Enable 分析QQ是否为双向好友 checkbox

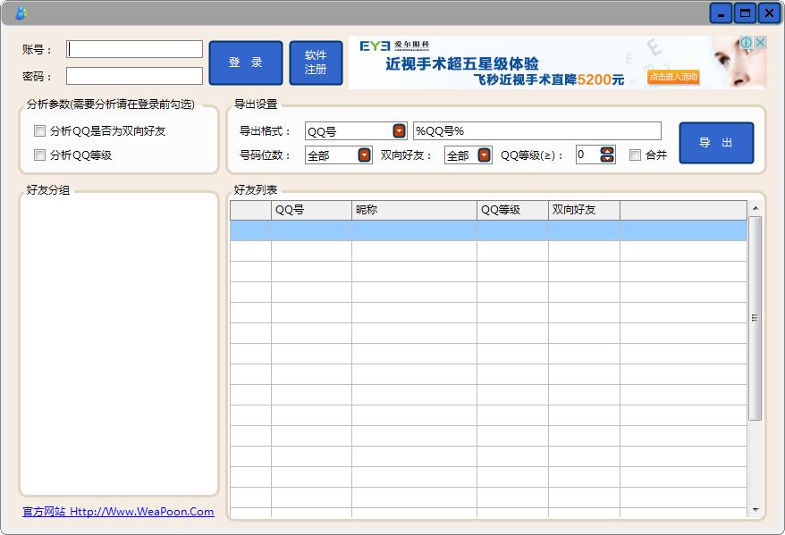(x=39, y=131)
